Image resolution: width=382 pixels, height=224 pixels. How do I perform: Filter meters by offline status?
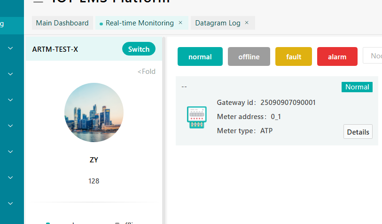249,56
